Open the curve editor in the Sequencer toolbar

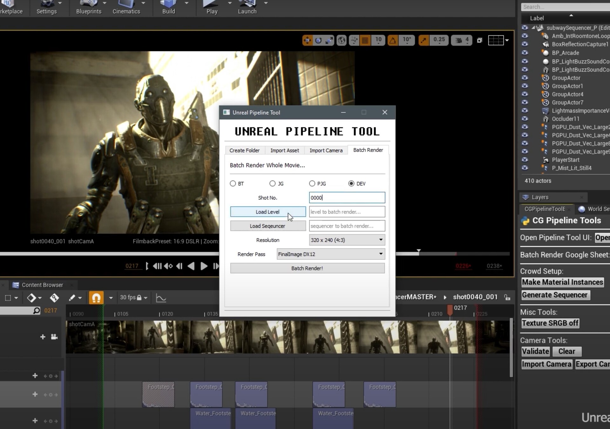coord(161,298)
